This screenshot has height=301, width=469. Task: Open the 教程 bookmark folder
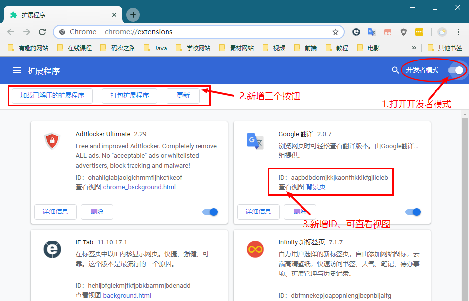[337, 48]
